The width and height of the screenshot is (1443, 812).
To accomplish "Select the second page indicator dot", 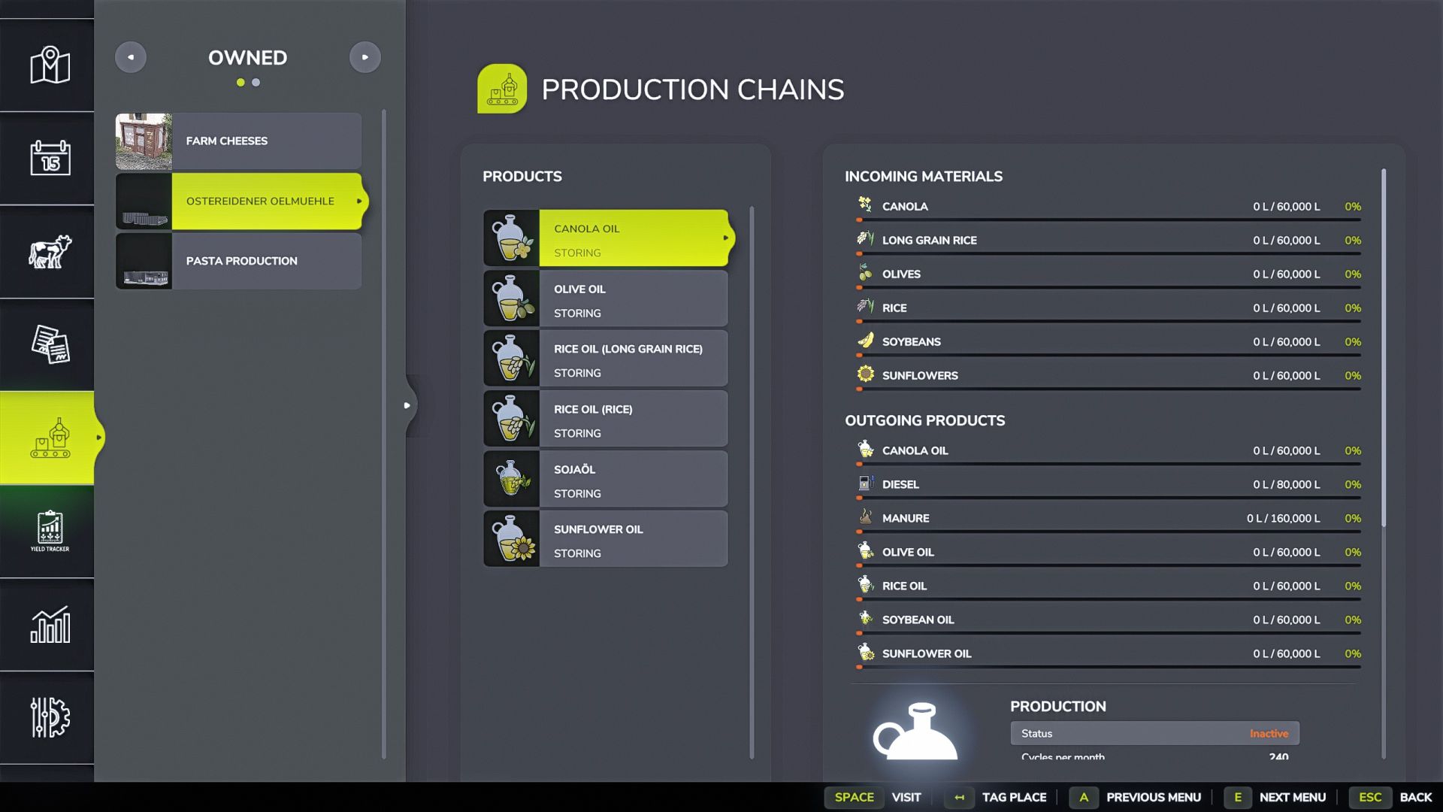I will tap(256, 83).
